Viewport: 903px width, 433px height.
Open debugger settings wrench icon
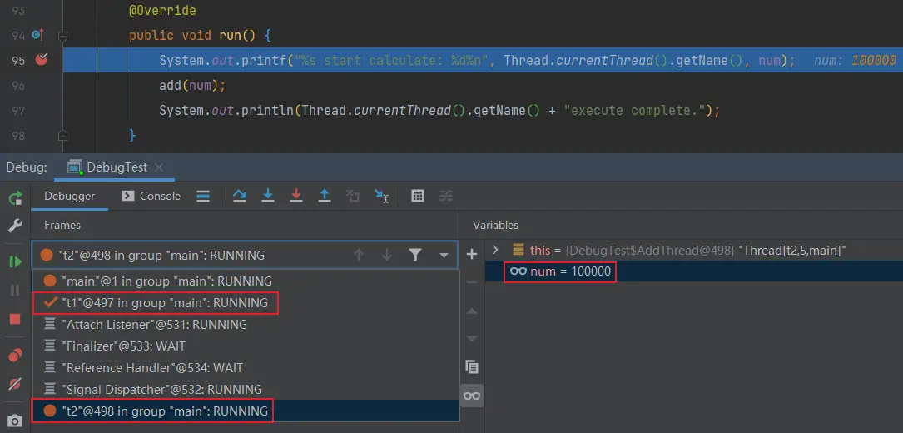click(x=15, y=226)
